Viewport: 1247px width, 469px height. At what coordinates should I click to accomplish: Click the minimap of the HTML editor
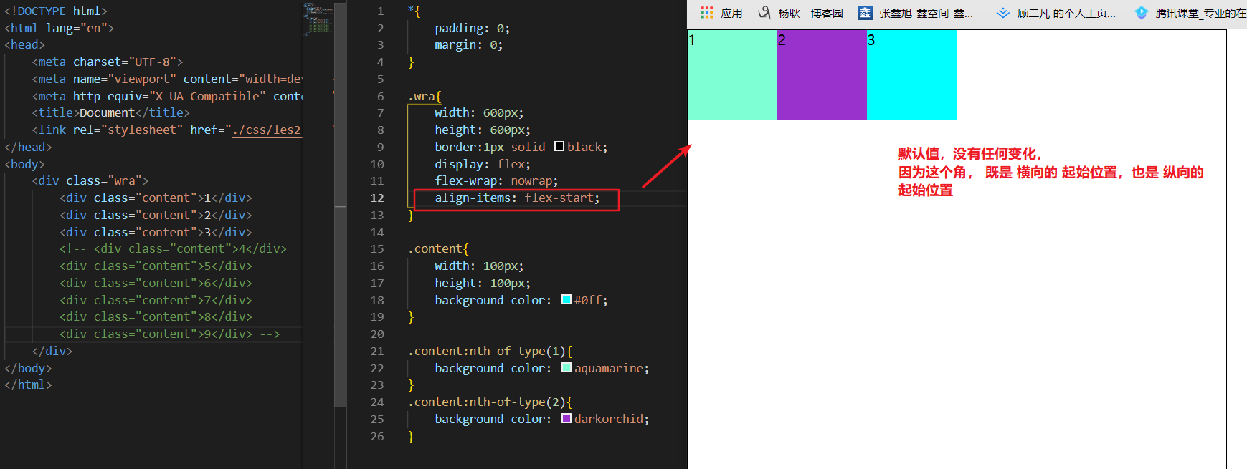[x=318, y=19]
